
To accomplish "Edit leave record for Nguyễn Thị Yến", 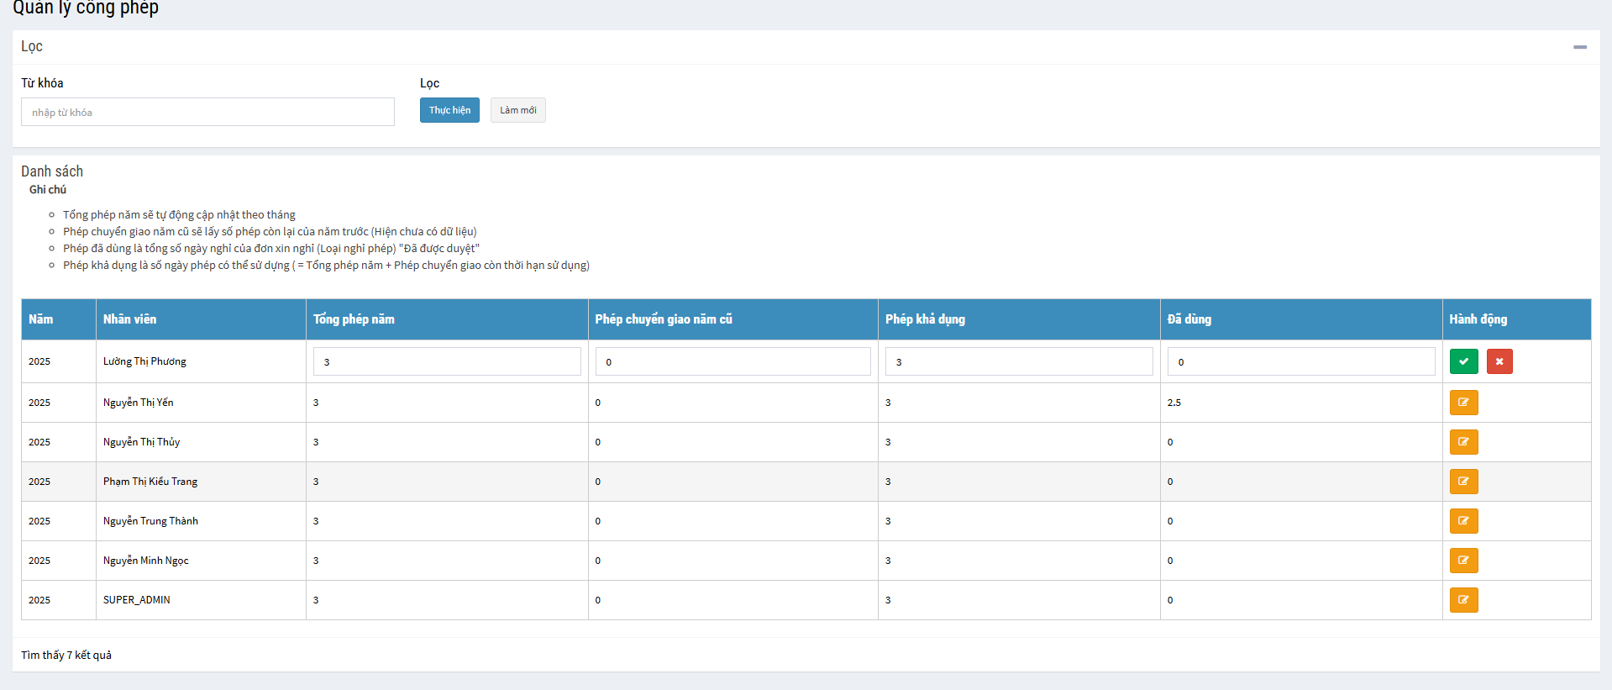I will pos(1463,403).
